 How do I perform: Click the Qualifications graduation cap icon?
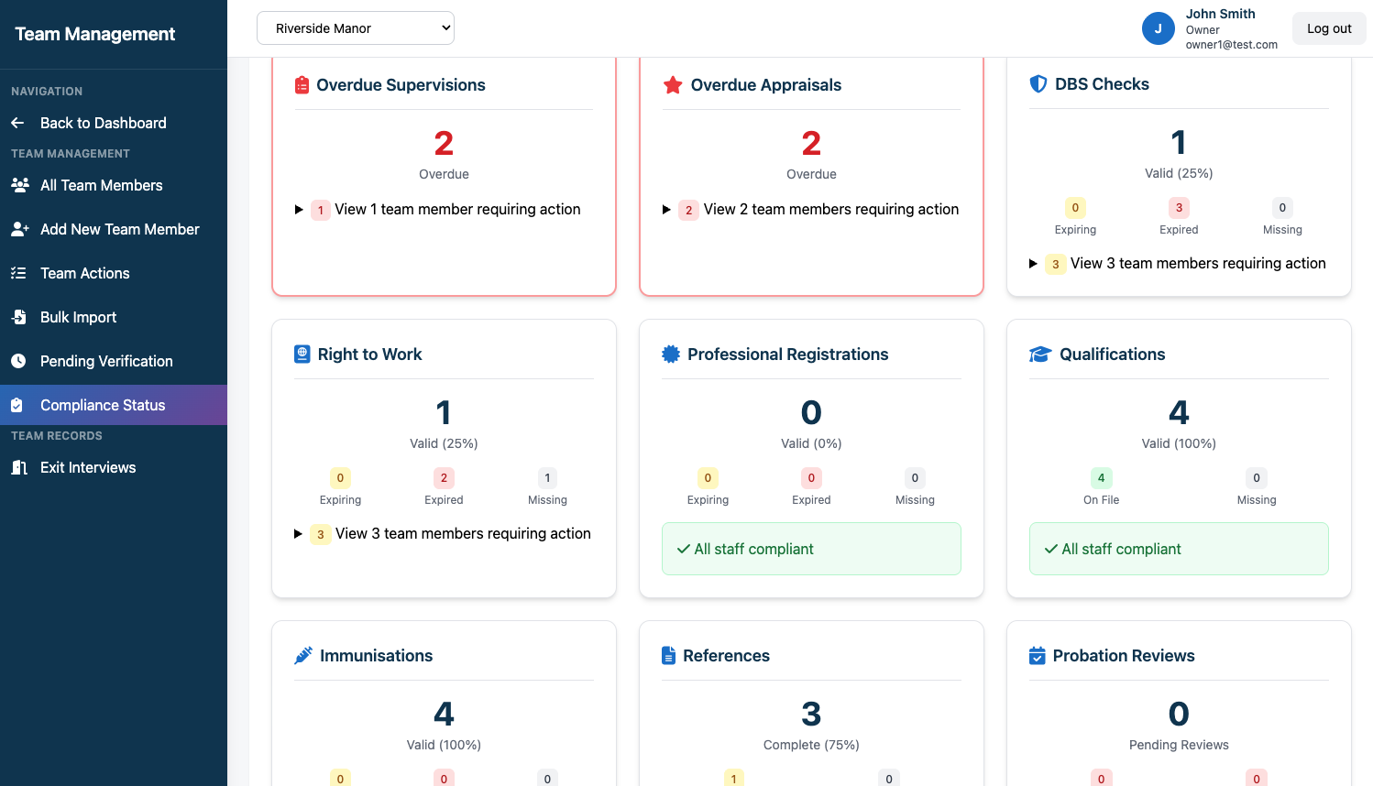pos(1039,355)
